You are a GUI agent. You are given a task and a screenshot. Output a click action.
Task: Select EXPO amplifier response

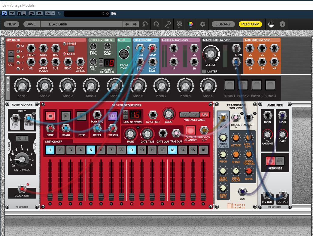(280, 161)
